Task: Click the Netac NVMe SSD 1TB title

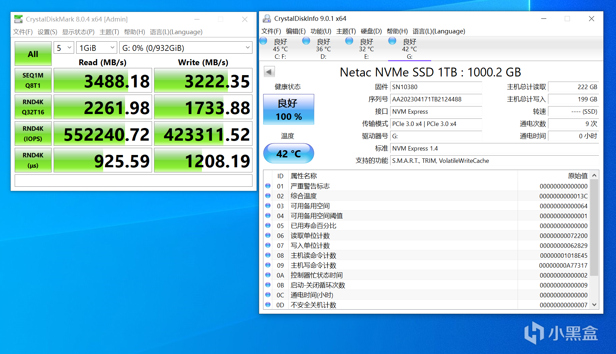Action: [430, 72]
